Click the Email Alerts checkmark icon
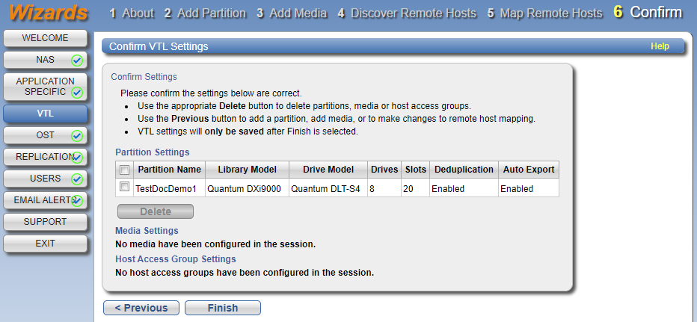697x322 pixels. (x=77, y=201)
